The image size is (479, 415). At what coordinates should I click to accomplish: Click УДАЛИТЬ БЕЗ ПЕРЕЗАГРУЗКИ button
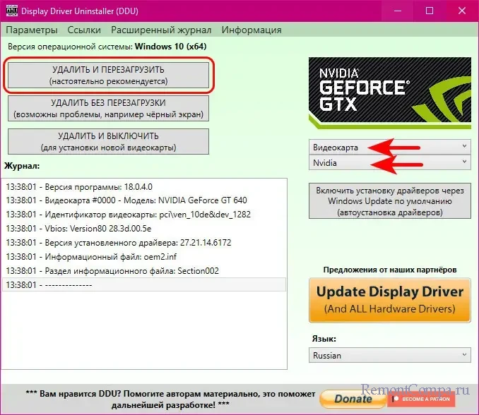[109, 108]
